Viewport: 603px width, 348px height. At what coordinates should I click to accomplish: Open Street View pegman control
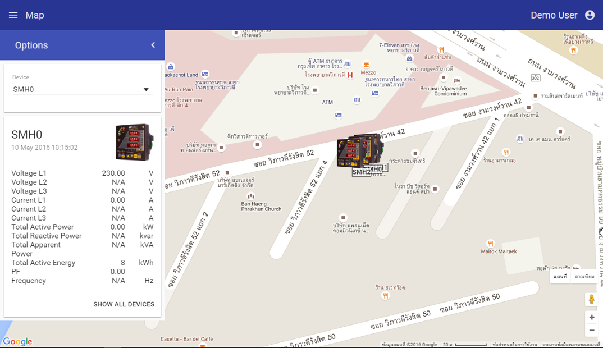pyautogui.click(x=591, y=299)
